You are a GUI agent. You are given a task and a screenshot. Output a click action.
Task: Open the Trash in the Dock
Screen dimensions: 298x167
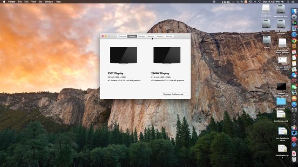(x=294, y=159)
